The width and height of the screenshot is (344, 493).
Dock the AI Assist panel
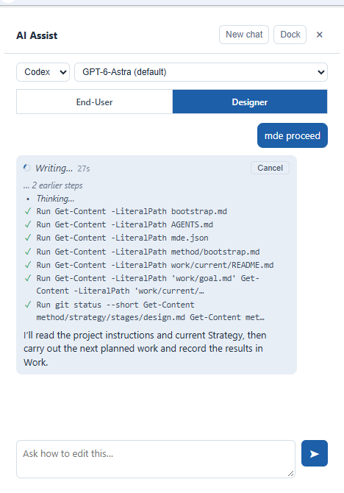pos(290,35)
